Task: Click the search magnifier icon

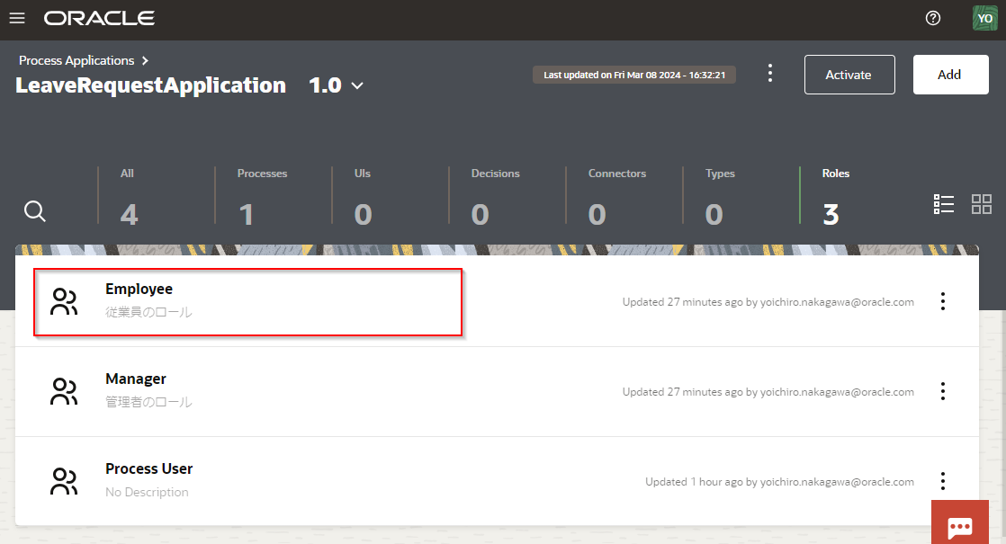Action: click(x=35, y=211)
